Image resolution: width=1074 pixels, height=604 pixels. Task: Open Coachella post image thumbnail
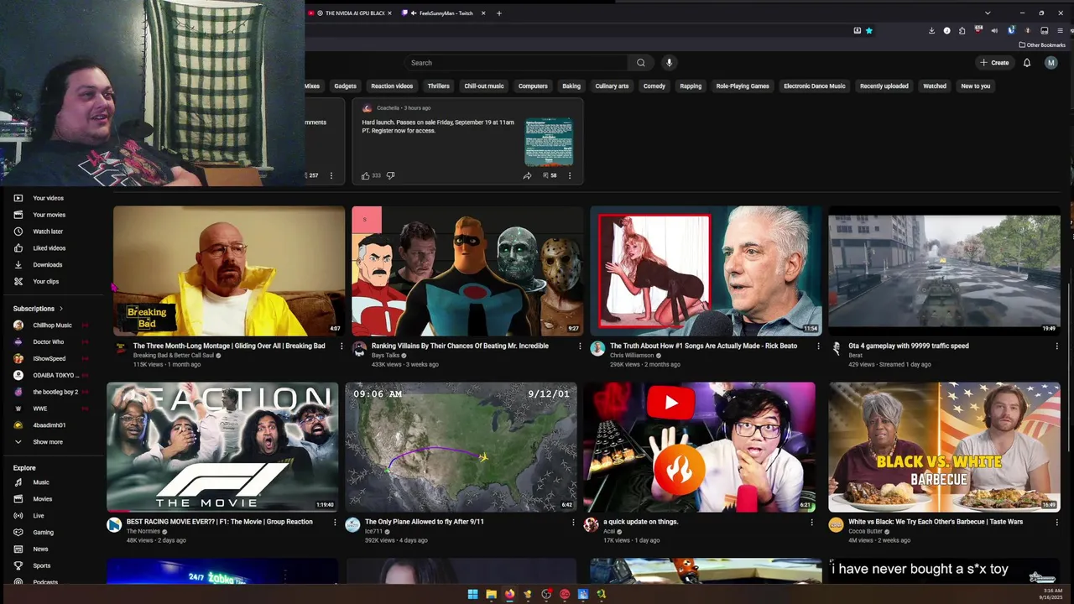click(549, 142)
